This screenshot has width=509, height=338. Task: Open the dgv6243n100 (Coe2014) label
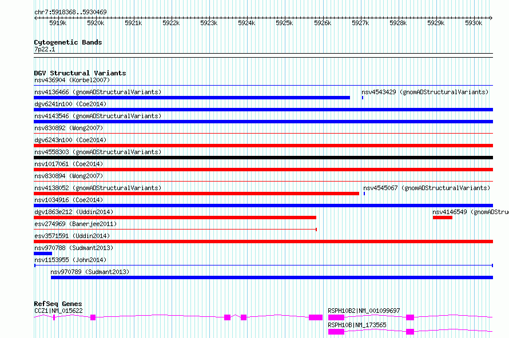click(x=70, y=140)
